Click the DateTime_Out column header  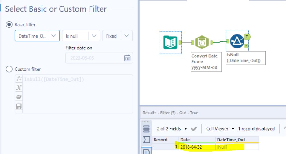click(237, 140)
